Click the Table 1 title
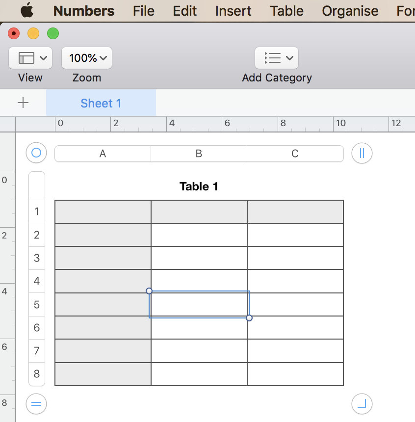 (x=199, y=186)
